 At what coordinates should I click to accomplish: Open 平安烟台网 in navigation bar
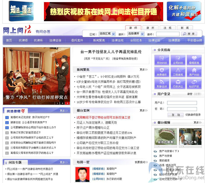pos(195,41)
